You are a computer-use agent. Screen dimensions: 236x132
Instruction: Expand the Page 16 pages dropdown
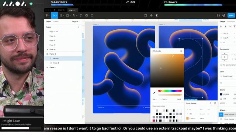point(76,22)
